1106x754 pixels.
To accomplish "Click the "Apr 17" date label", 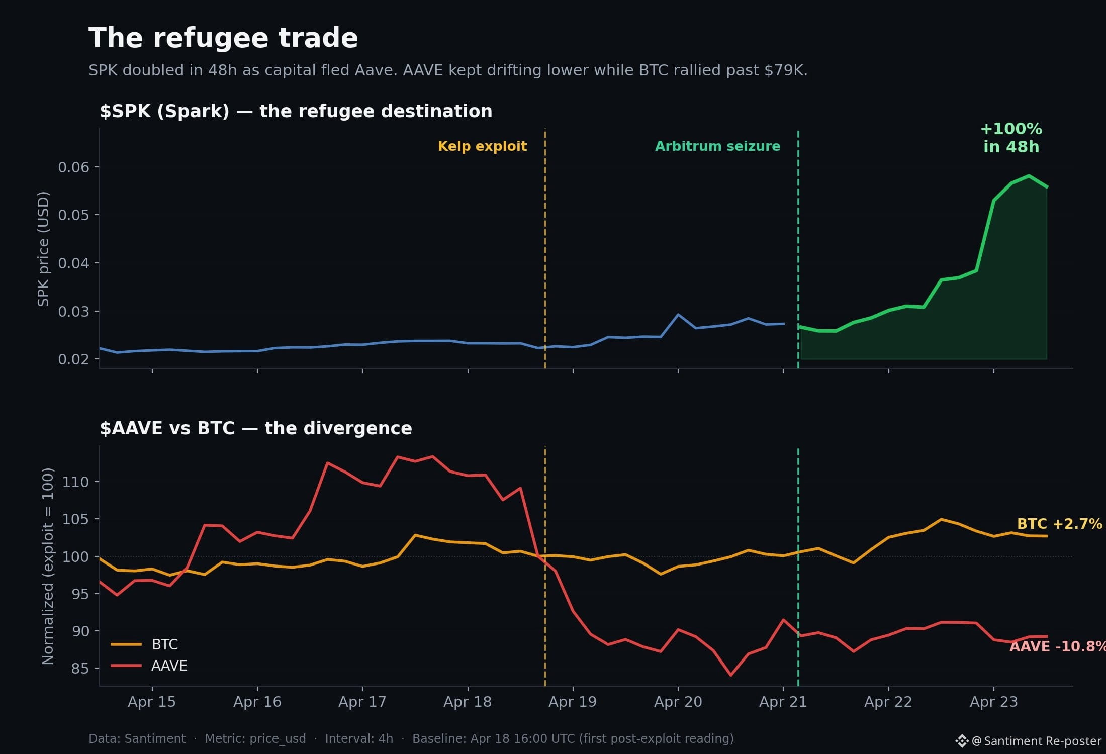I will tap(362, 702).
